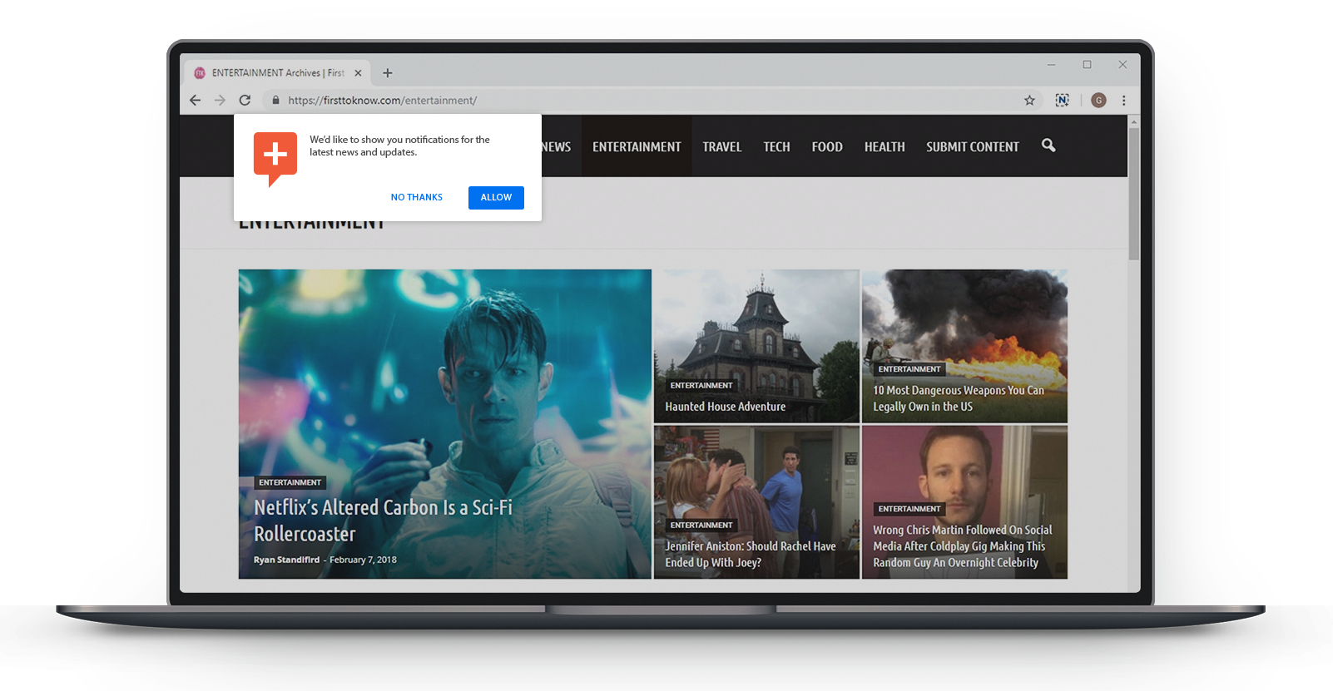Maximize the browser window
This screenshot has width=1333, height=691.
[x=1087, y=64]
